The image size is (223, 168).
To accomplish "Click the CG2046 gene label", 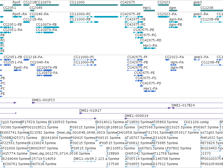I will (x=36, y=8).
